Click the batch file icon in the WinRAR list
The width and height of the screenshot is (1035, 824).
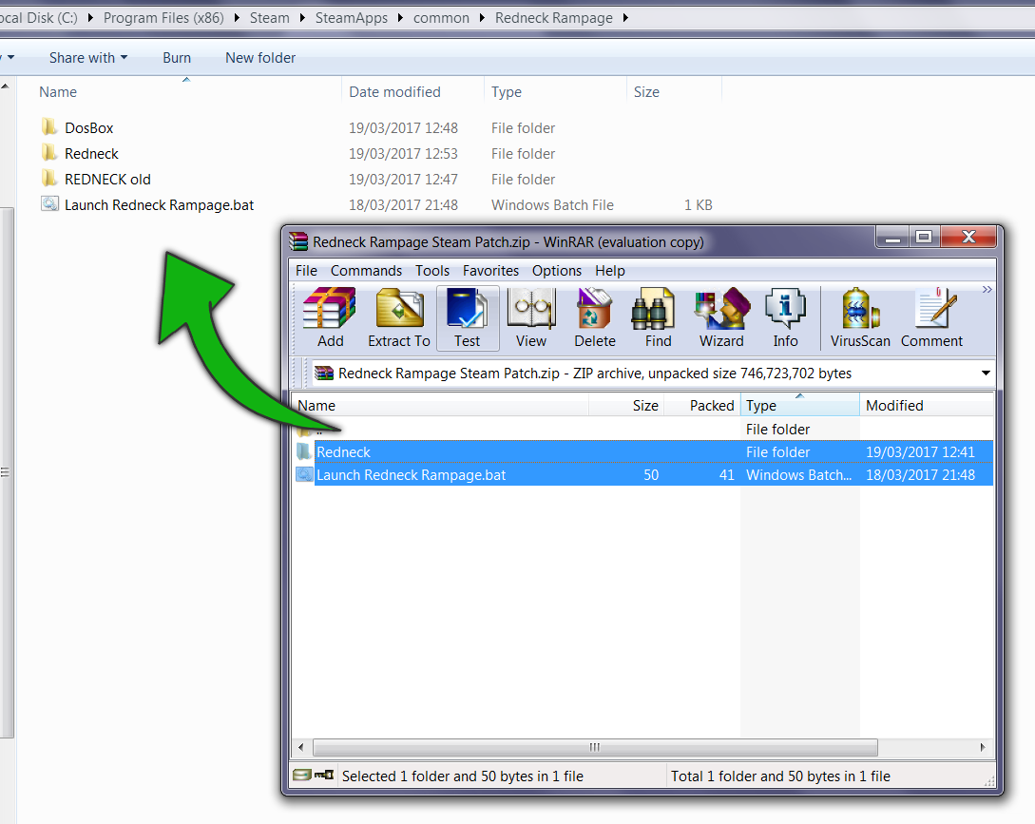(x=304, y=474)
